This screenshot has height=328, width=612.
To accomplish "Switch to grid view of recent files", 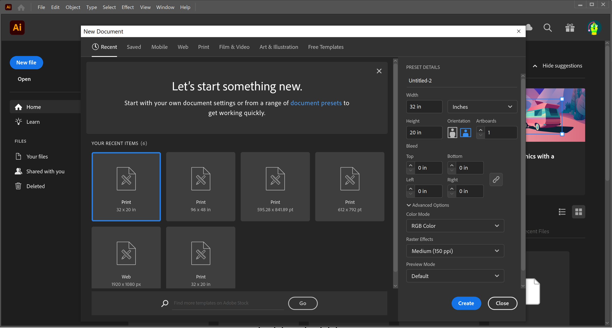I will click(x=578, y=212).
